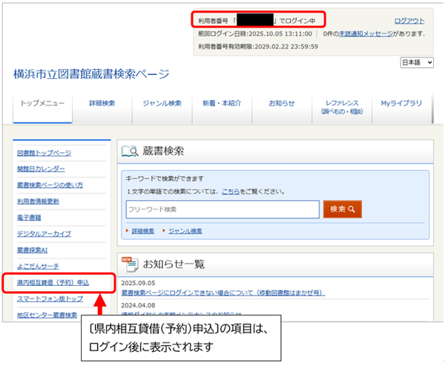The height and width of the screenshot is (369, 445).
Task: Click the orange 検索 button
Action: (x=342, y=209)
